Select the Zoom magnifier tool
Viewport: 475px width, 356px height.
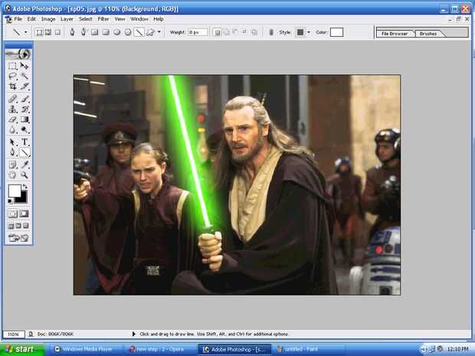[x=25, y=175]
